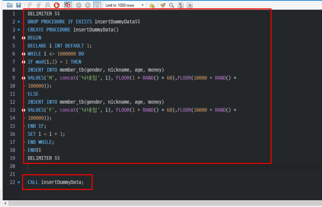Click "SET i = i + 1;" line
The image size is (322, 207).
coord(46,134)
